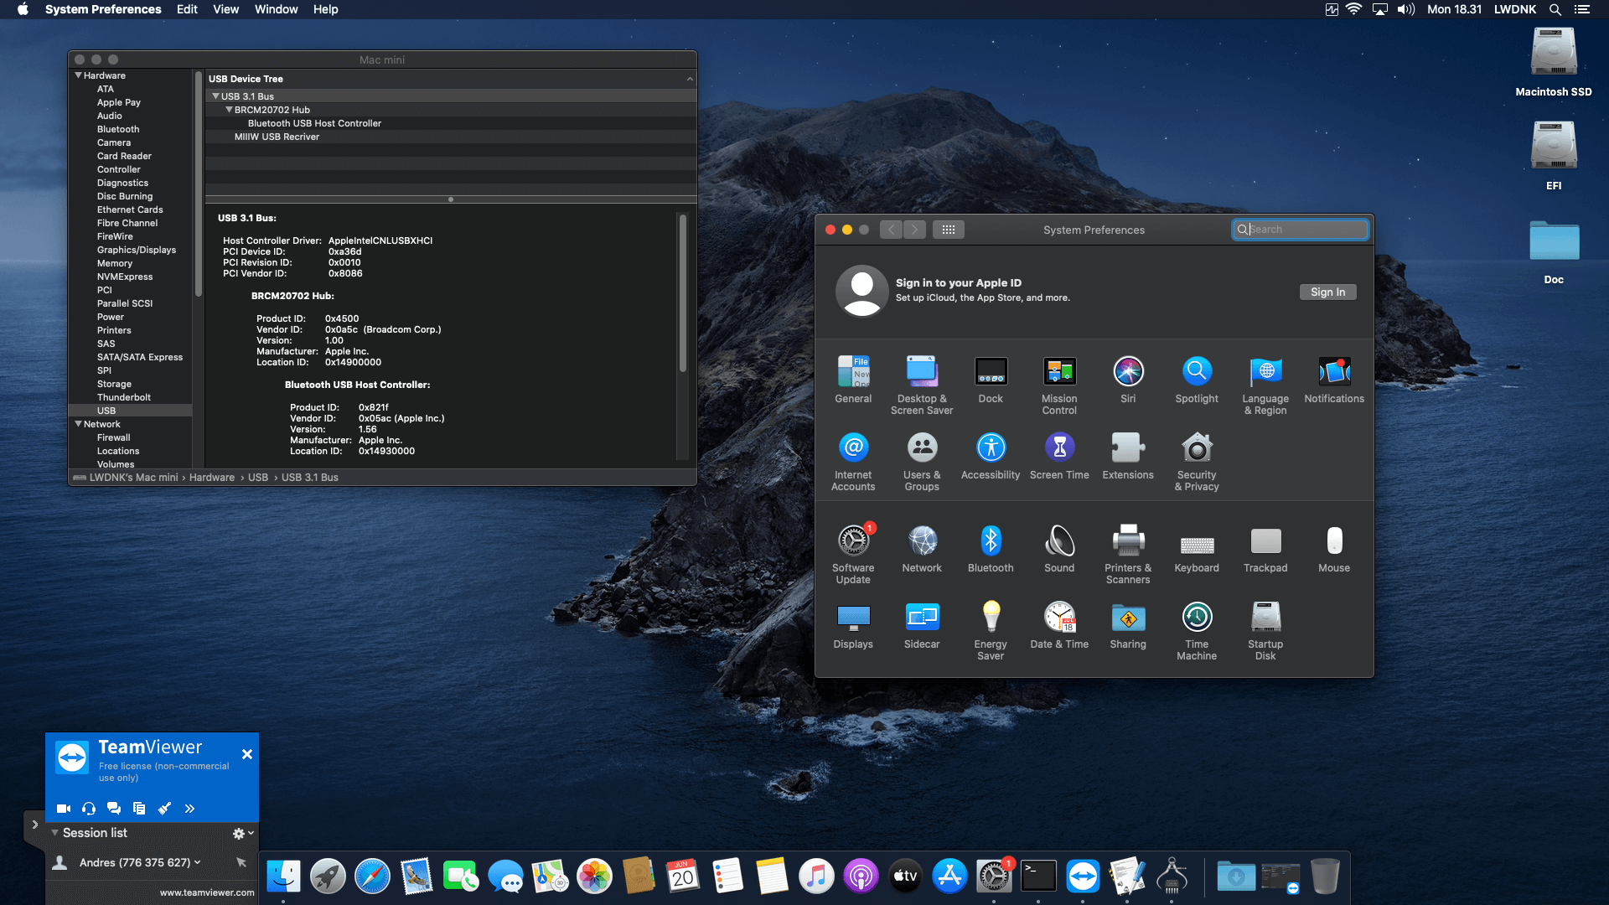1609x905 pixels.
Task: Open Energy Saver preferences
Action: pyautogui.click(x=991, y=630)
